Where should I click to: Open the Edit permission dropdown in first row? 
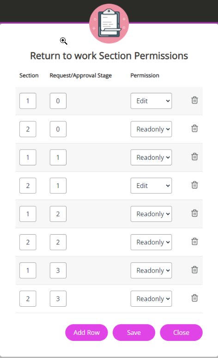pyautogui.click(x=151, y=101)
